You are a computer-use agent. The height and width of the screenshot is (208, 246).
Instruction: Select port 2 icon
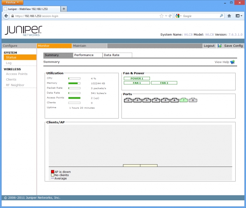[138, 100]
